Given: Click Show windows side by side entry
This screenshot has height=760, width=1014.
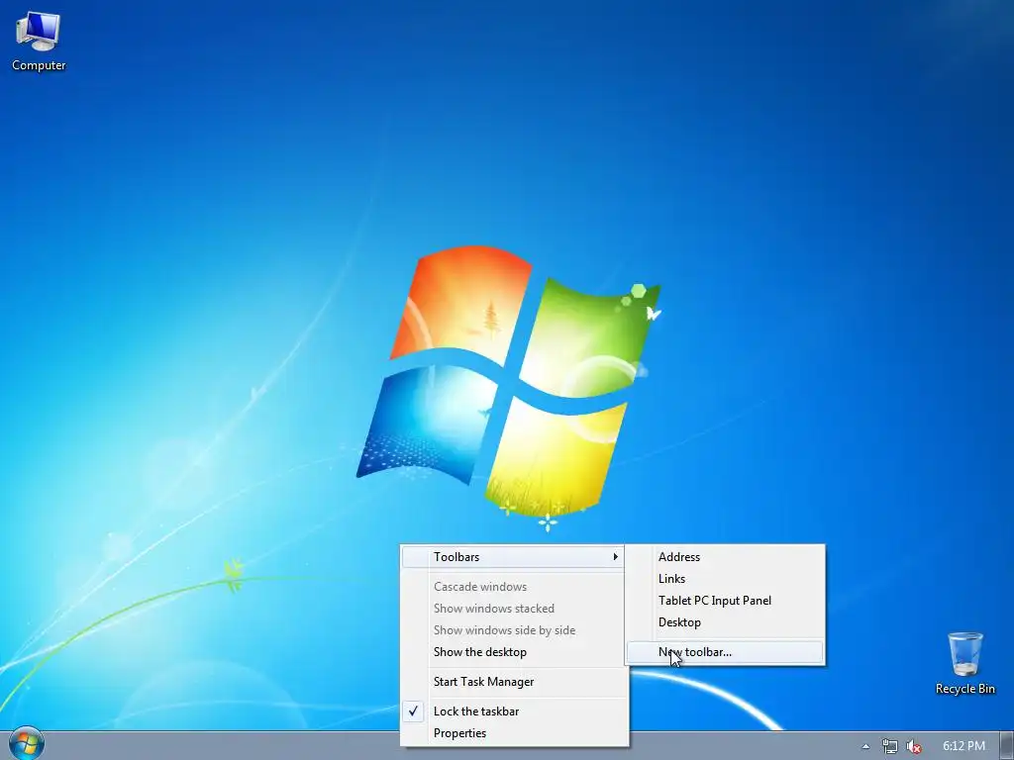Looking at the screenshot, I should (x=515, y=630).
